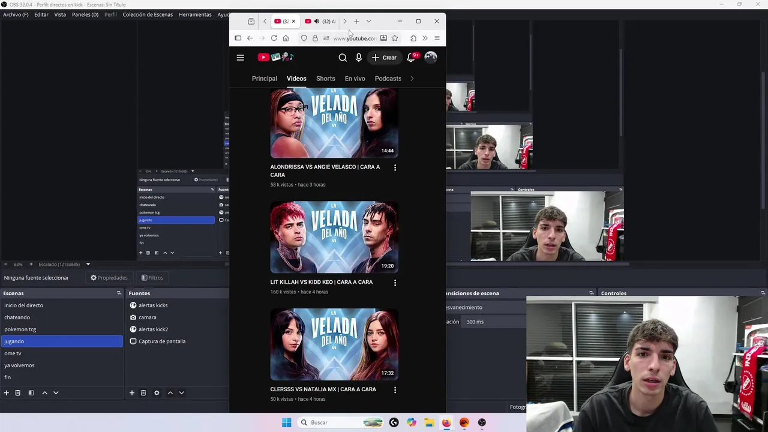This screenshot has width=768, height=432.
Task: Switch to YouTube En vivo tab
Action: coord(355,79)
